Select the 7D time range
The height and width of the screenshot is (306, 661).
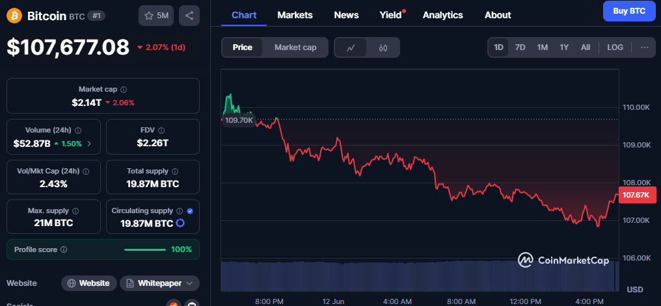[x=520, y=47]
